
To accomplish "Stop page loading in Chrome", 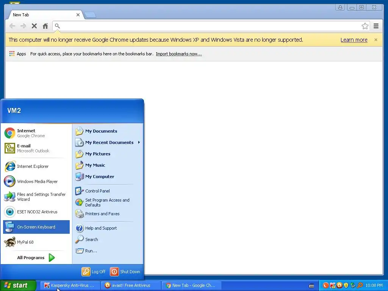I will pos(34,26).
